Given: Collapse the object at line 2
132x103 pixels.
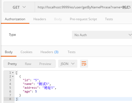Looking at the screenshot, I should click(13, 76).
